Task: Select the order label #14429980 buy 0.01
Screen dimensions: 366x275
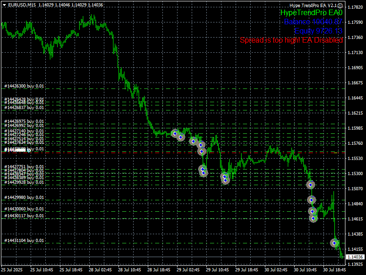Action: tap(24, 198)
